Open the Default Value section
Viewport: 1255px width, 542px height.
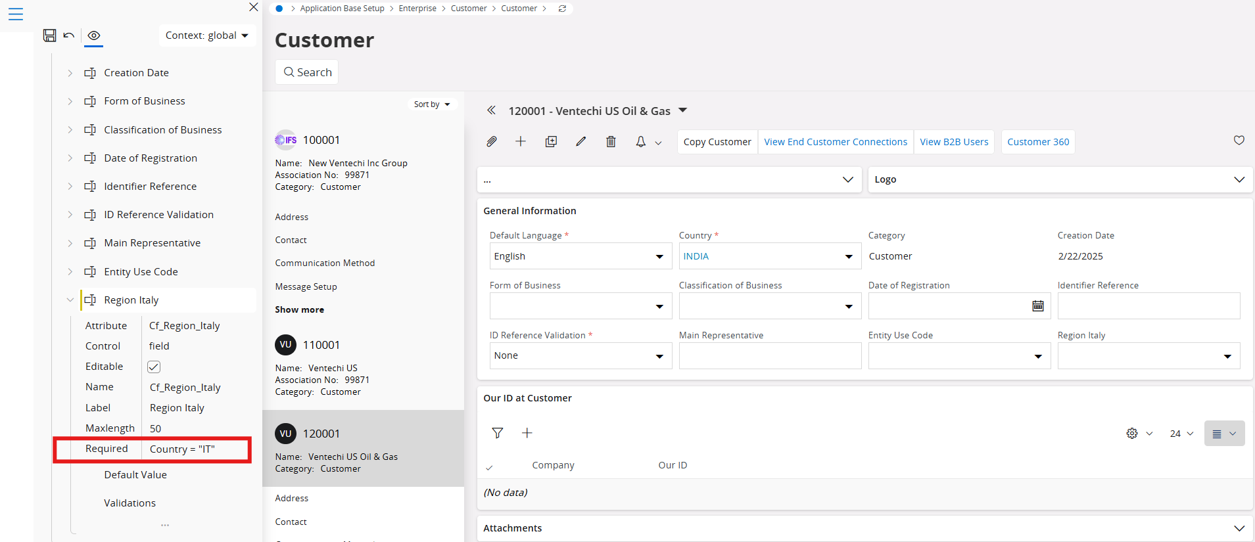135,475
